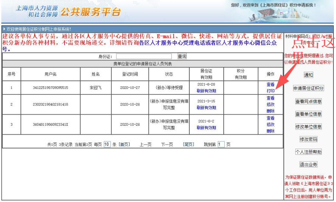Screen dimensions: 336x202
Task: Open 个人注册帮助
Action: point(308,152)
